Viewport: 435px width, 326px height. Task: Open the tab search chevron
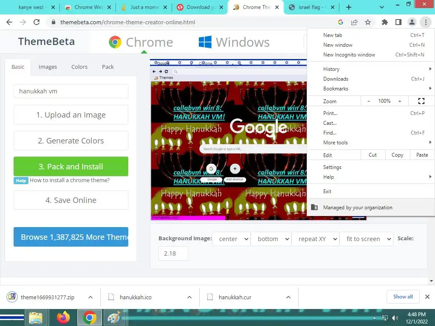382,8
